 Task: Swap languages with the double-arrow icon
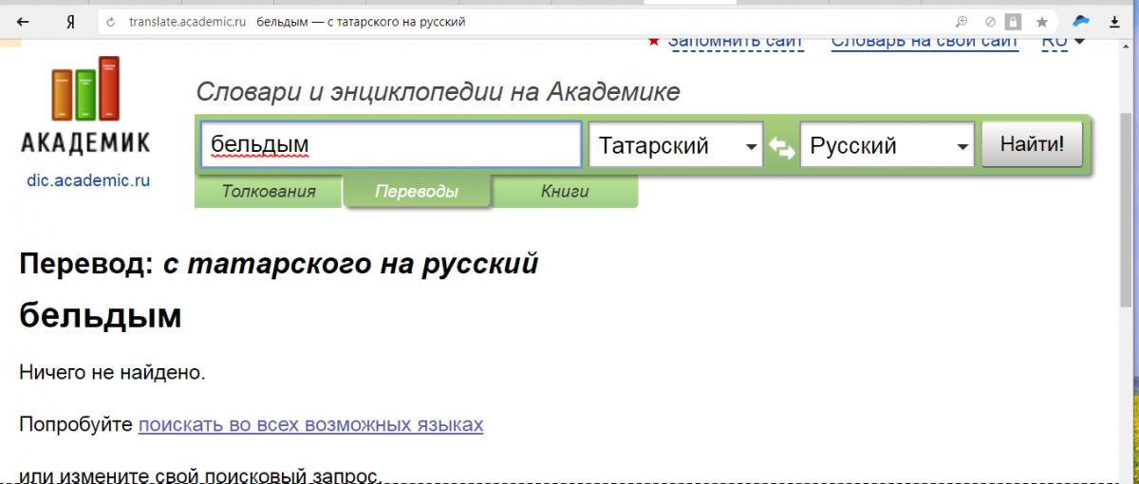click(781, 147)
